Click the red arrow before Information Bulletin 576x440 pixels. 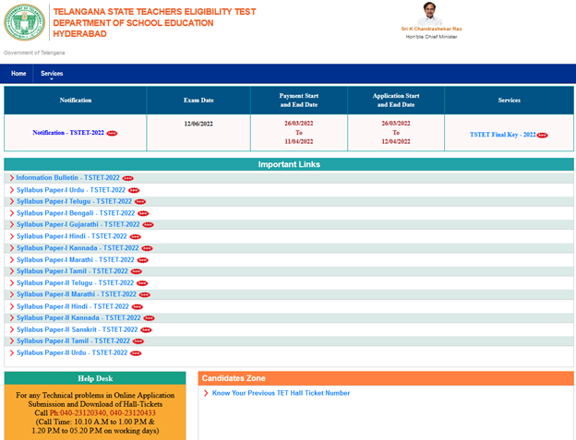pyautogui.click(x=11, y=178)
